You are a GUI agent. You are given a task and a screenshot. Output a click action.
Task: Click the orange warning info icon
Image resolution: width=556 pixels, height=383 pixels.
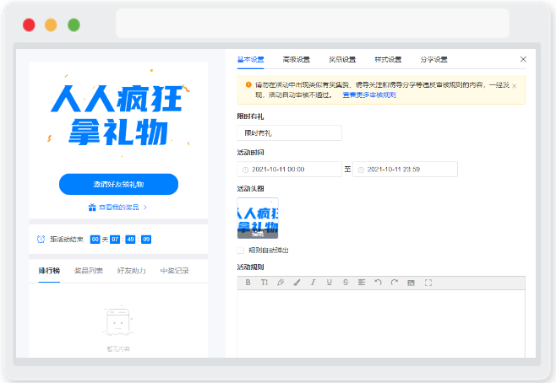(248, 84)
